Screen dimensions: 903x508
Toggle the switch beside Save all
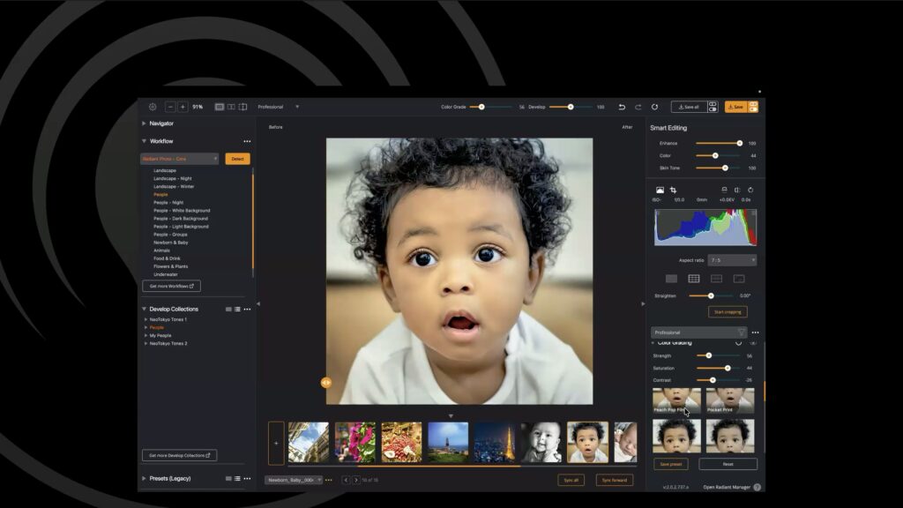point(713,107)
